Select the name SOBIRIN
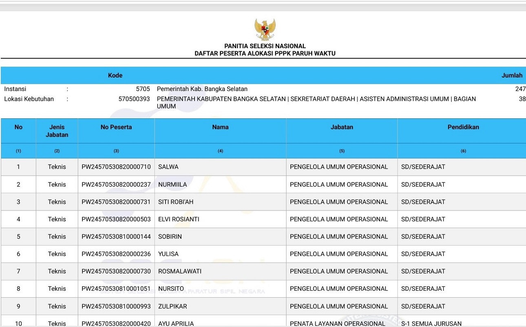 (x=170, y=237)
